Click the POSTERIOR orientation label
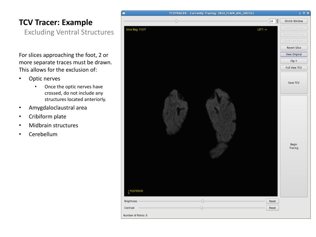Screen dimensions: 316x237 [x=136, y=191]
